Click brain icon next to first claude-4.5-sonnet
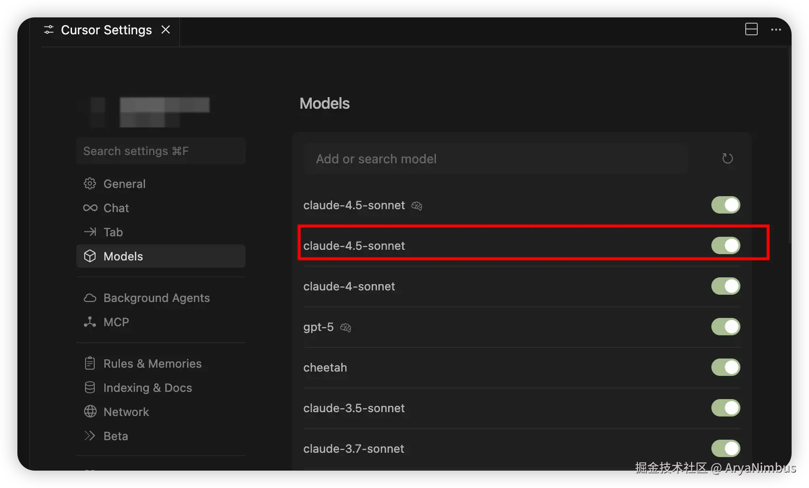 [x=417, y=206]
